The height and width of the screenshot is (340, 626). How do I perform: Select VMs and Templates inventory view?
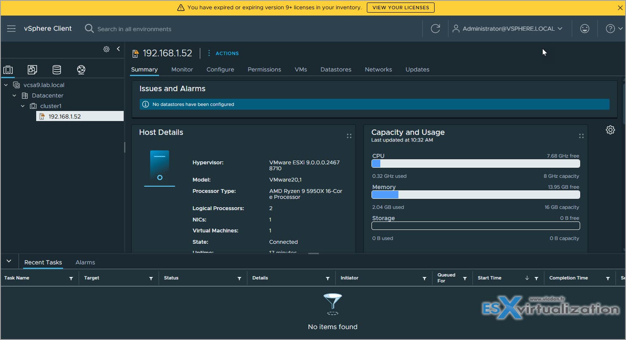pos(32,70)
